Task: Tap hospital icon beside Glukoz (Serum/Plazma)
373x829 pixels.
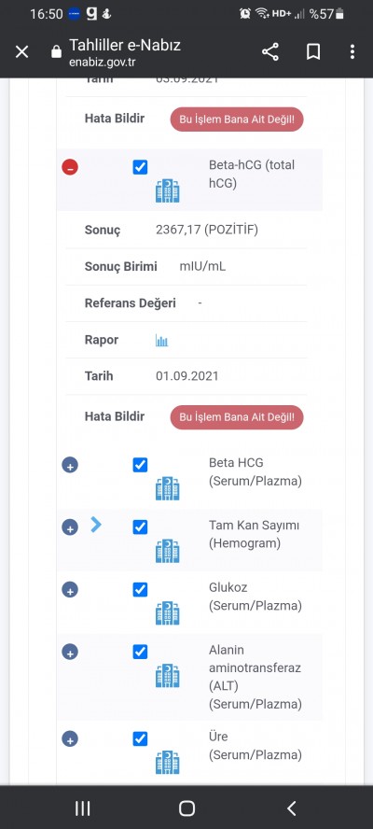Action: (168, 612)
